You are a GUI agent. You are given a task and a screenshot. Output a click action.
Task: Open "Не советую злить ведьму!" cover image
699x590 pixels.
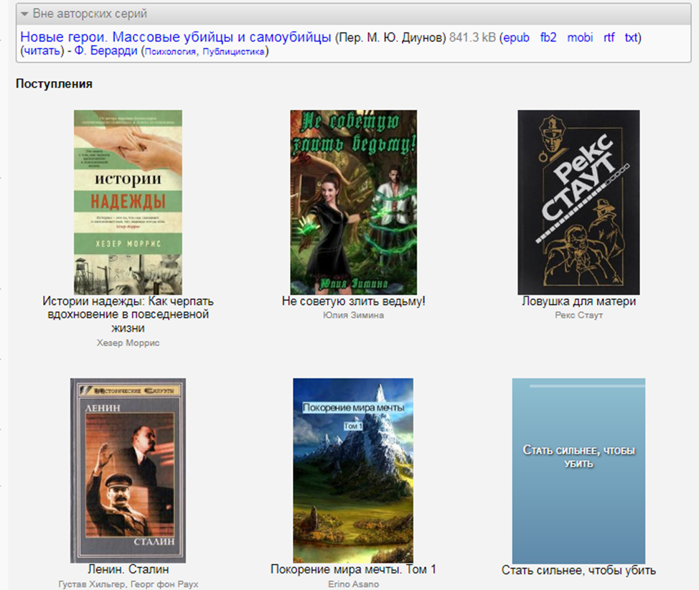pos(353,202)
